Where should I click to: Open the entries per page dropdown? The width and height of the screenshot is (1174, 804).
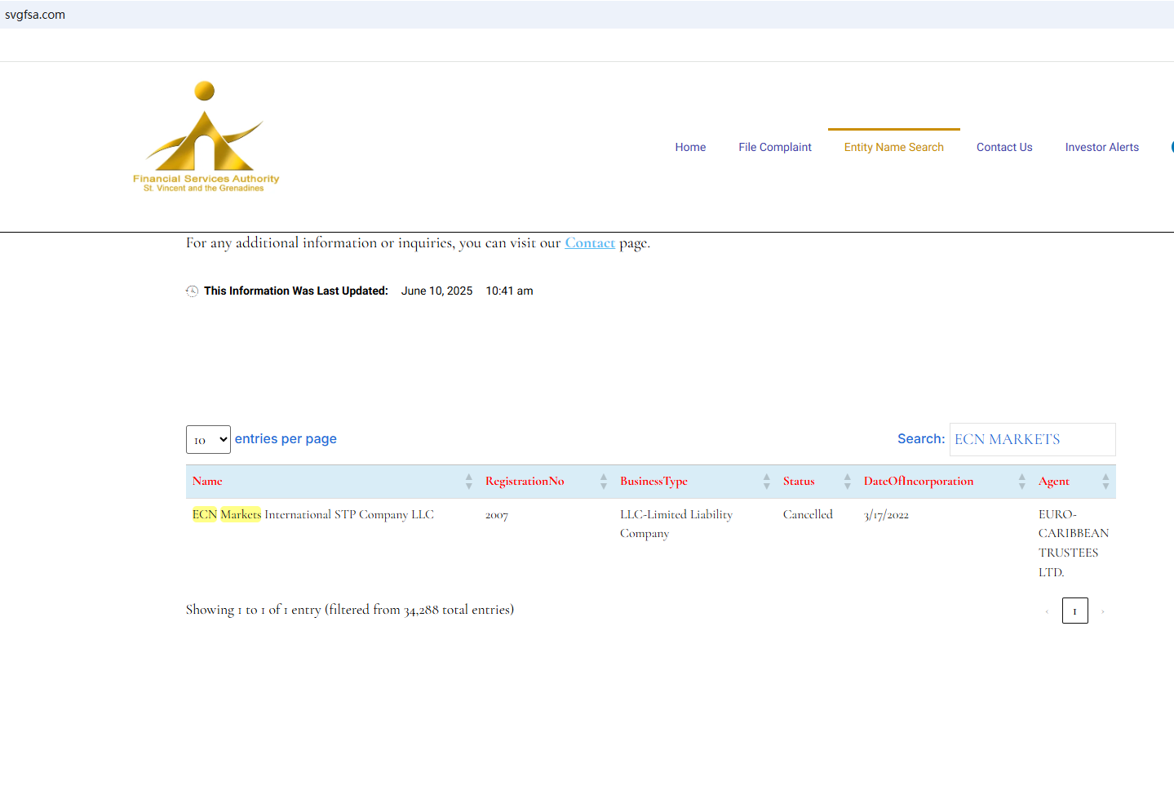coord(208,440)
